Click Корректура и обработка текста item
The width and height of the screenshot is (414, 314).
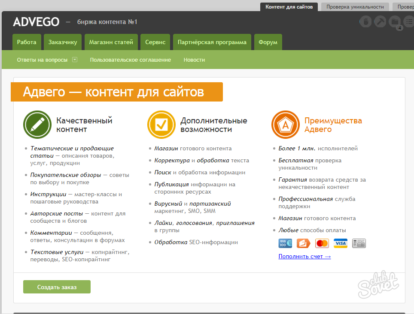pyautogui.click(x=202, y=160)
